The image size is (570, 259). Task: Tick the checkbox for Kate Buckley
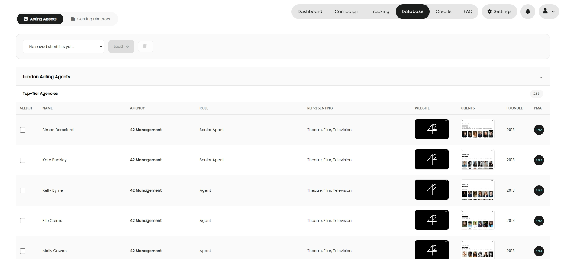[x=23, y=160]
